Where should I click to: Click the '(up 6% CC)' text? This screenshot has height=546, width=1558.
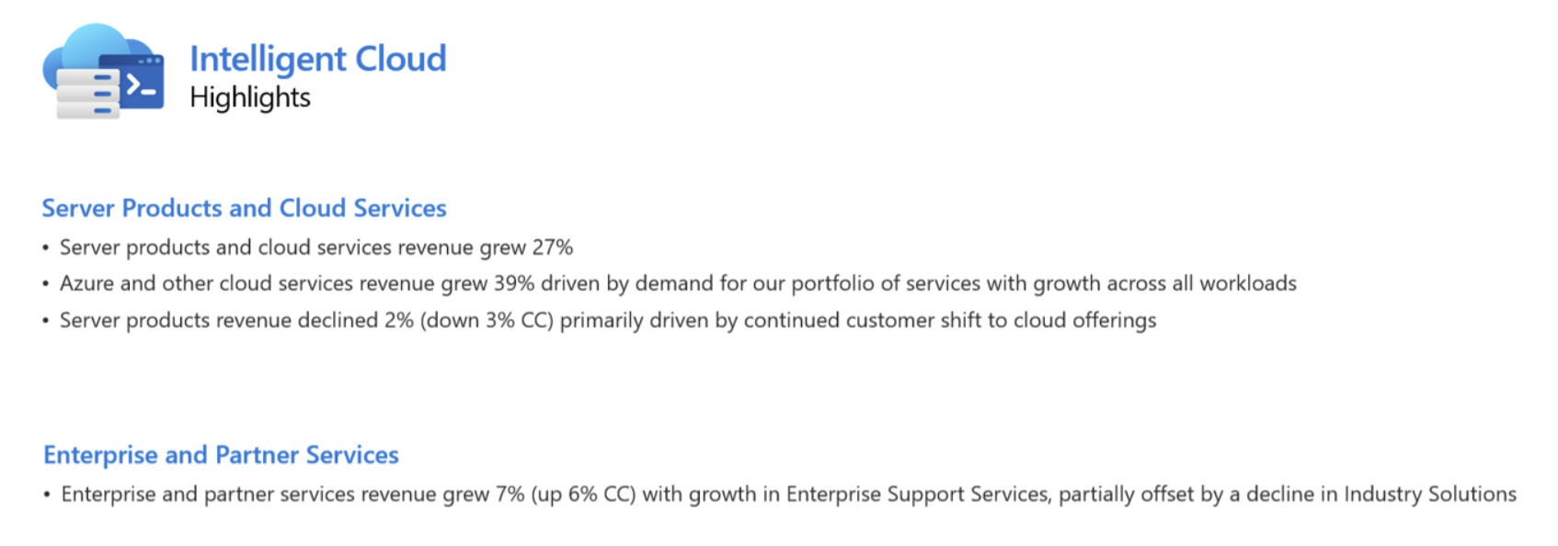coord(583,494)
